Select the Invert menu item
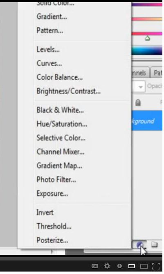 [45, 213]
